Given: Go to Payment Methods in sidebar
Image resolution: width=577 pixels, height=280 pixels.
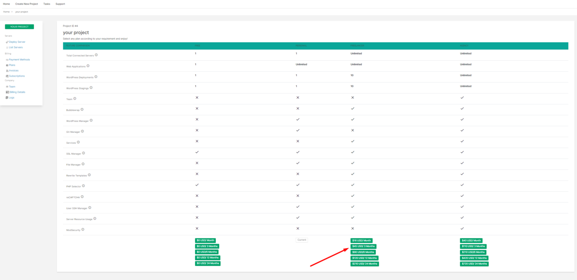Looking at the screenshot, I should point(19,59).
